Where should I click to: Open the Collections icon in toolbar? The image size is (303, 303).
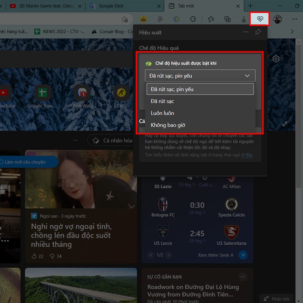[x=227, y=19]
